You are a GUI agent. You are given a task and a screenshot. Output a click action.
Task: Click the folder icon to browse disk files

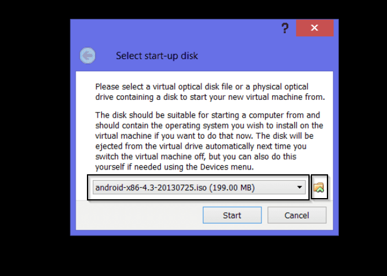[319, 187]
